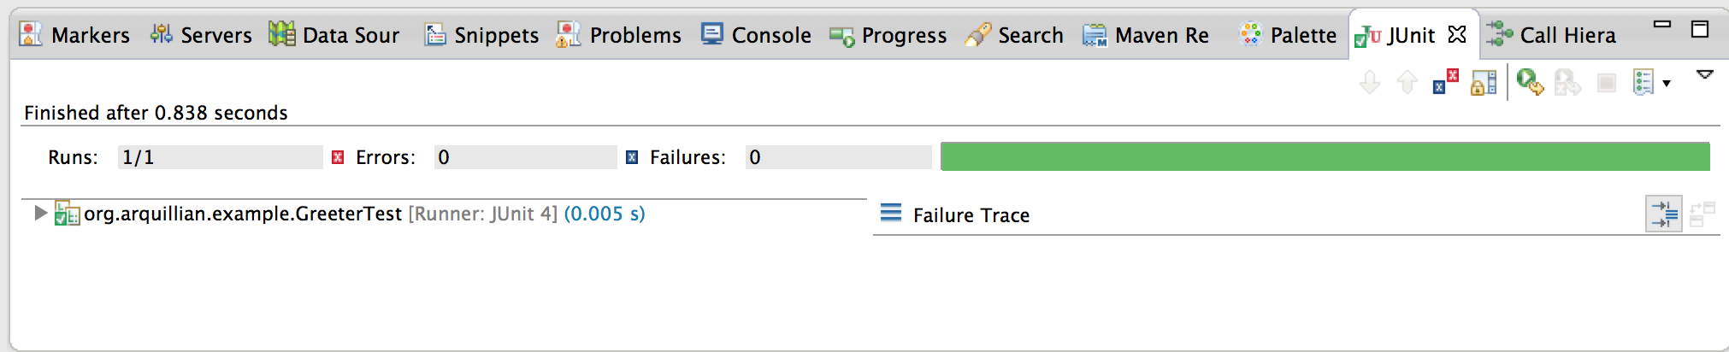Toggle Show Failures Only filter
Screen dimensions: 1729x352
click(1445, 82)
